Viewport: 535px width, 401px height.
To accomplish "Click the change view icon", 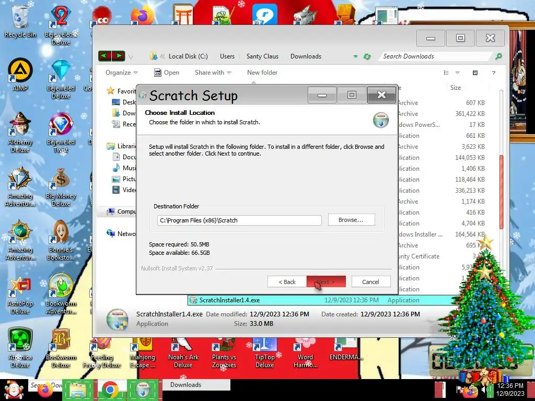I will click(446, 73).
